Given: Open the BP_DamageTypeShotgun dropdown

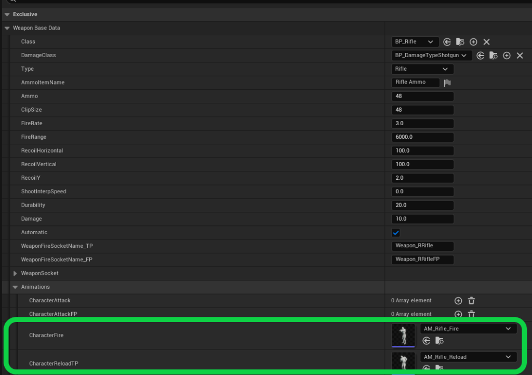Looking at the screenshot, I should 432,55.
